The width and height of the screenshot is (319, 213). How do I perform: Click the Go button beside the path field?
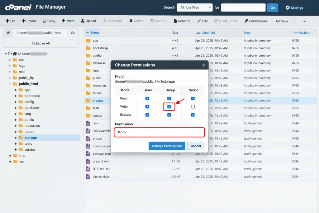click(x=73, y=33)
